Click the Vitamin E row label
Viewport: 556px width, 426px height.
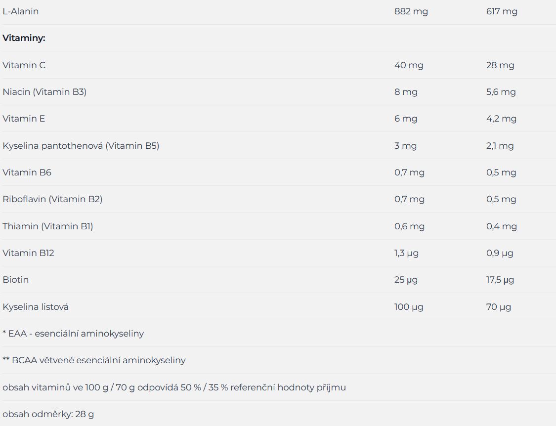24,119
